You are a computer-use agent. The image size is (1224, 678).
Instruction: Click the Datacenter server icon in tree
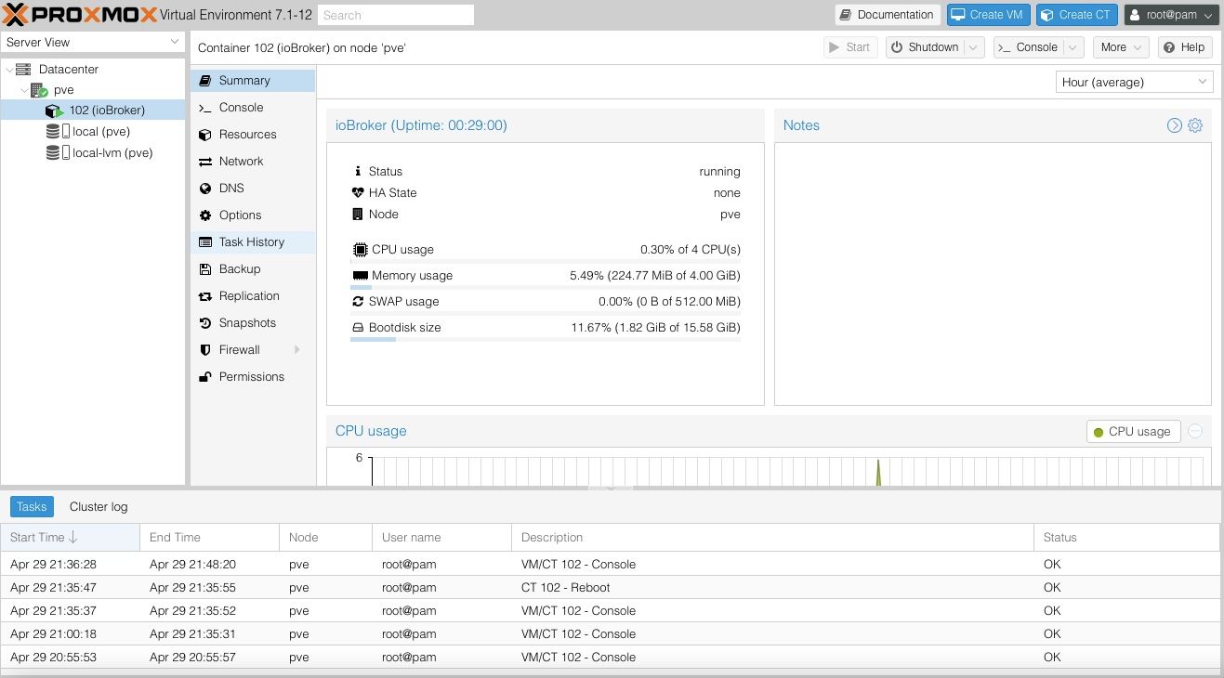tap(23, 70)
